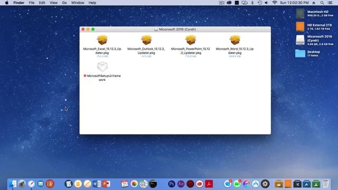Open the Go menu

point(64,3)
